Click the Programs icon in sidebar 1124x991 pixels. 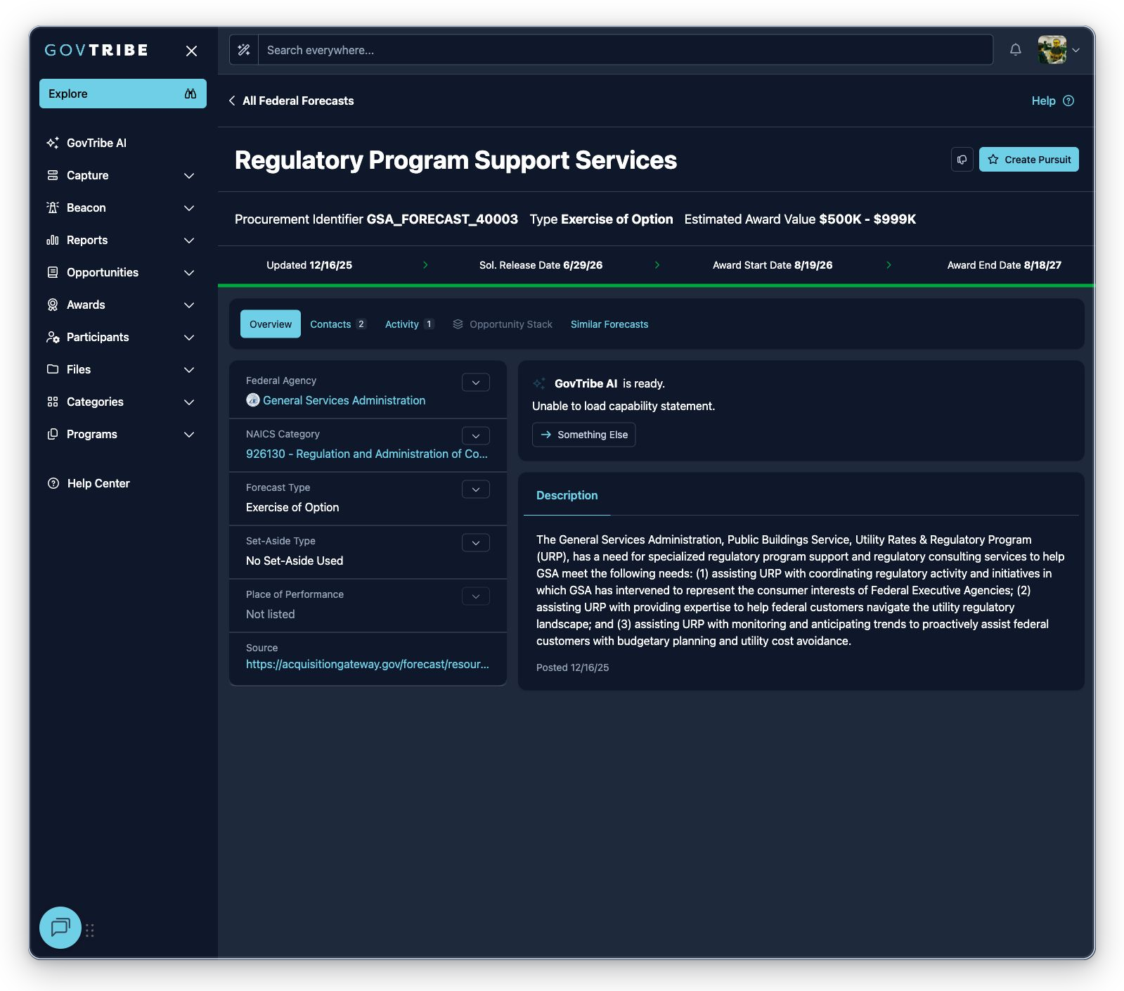[x=53, y=434]
